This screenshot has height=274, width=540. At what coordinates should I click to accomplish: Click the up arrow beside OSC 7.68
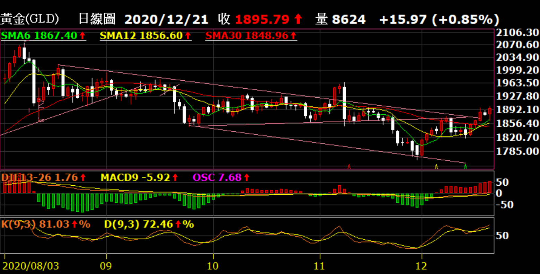coord(247,178)
